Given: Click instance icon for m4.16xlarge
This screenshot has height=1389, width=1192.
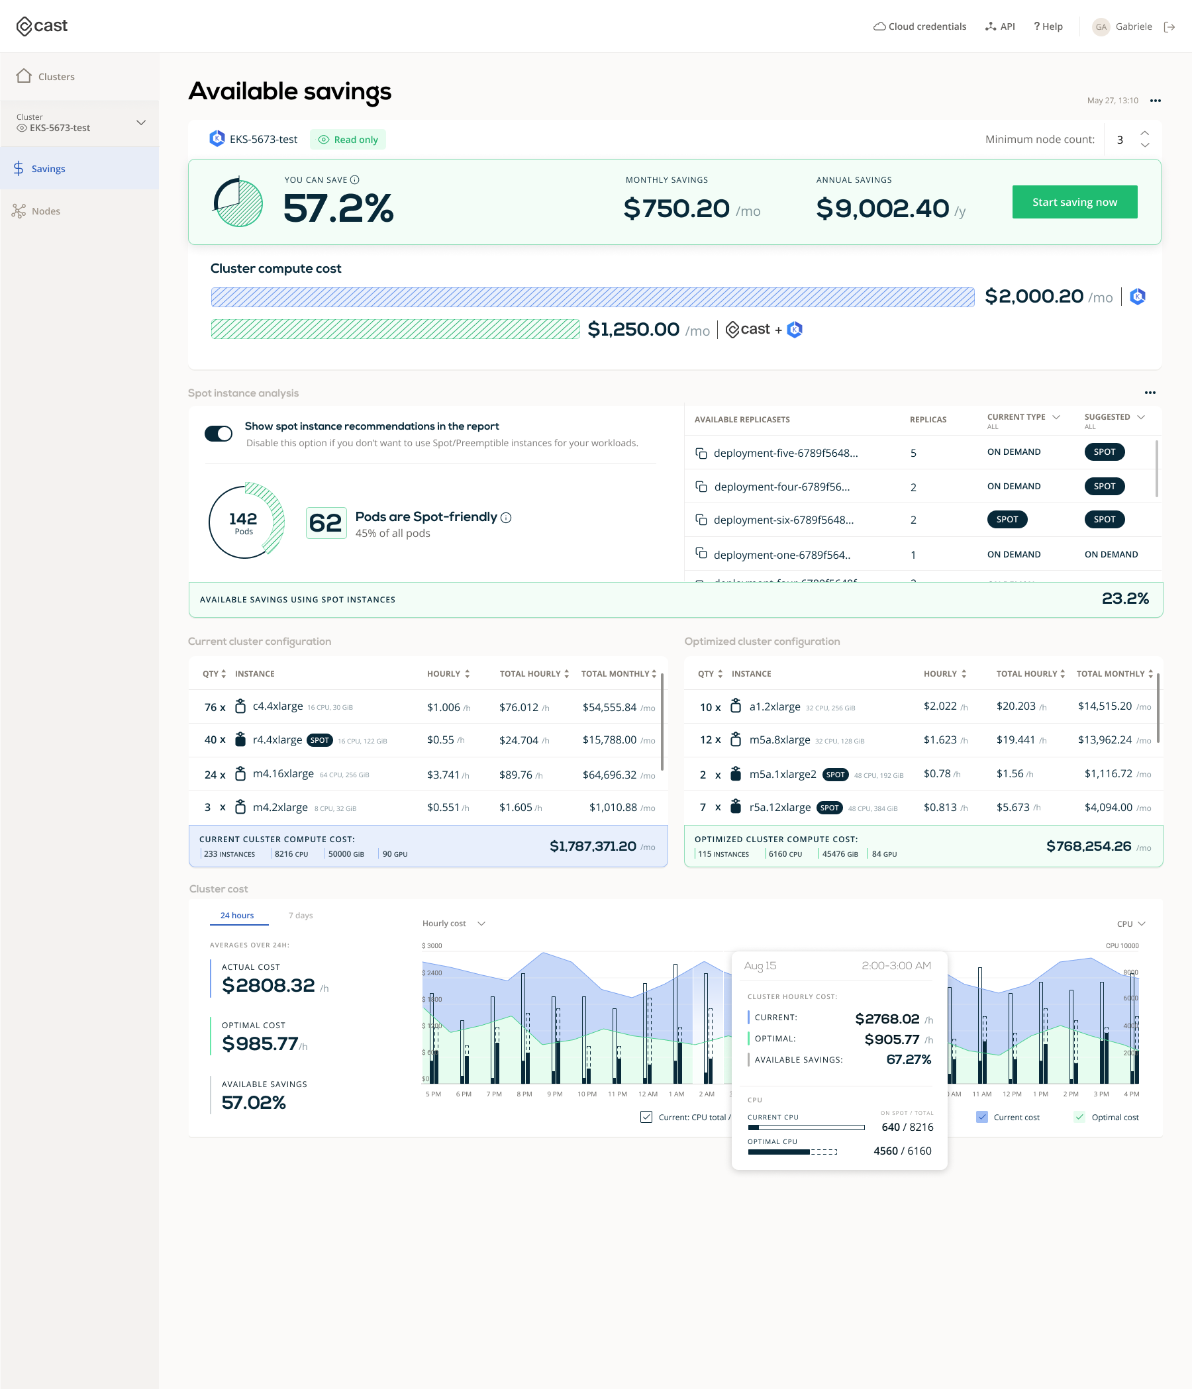Looking at the screenshot, I should click(x=240, y=773).
